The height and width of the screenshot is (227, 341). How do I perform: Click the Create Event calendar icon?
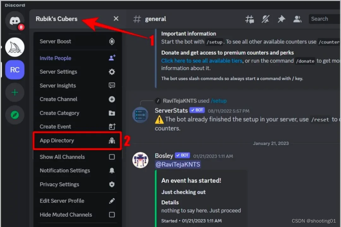[112, 127]
